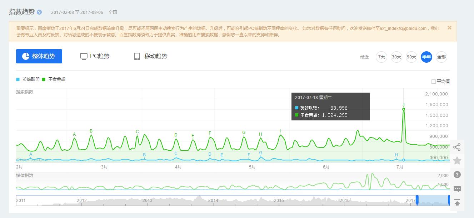Click the left handle of timeline range slider

tap(417, 201)
